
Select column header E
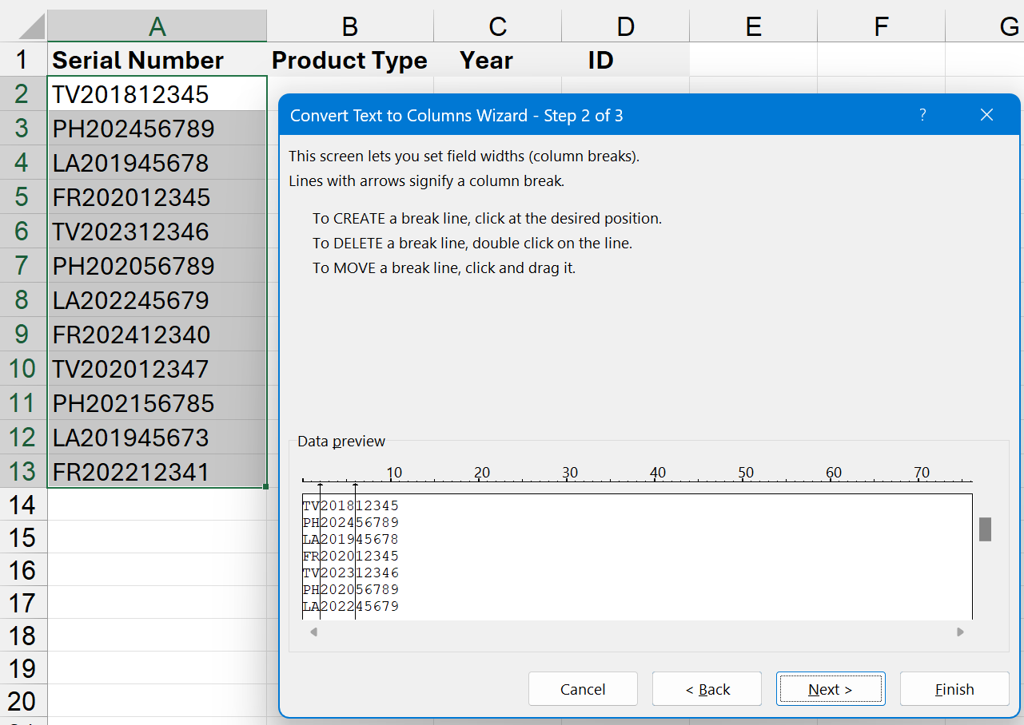pyautogui.click(x=752, y=25)
